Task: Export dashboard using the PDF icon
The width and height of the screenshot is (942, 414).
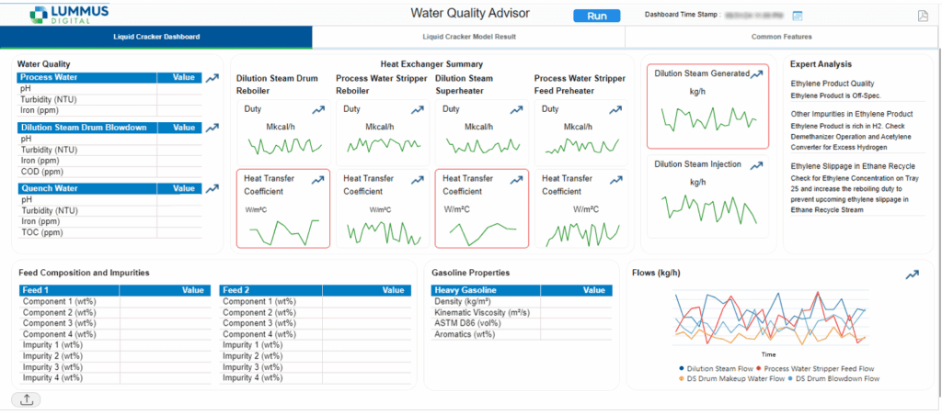Action: tap(923, 16)
